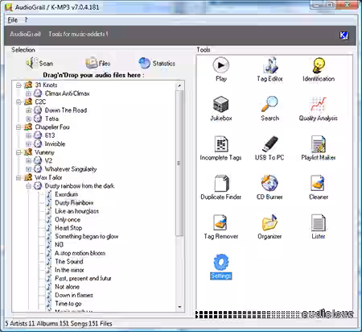
Task: Select the song A stop motion bloom
Action: [x=80, y=253]
